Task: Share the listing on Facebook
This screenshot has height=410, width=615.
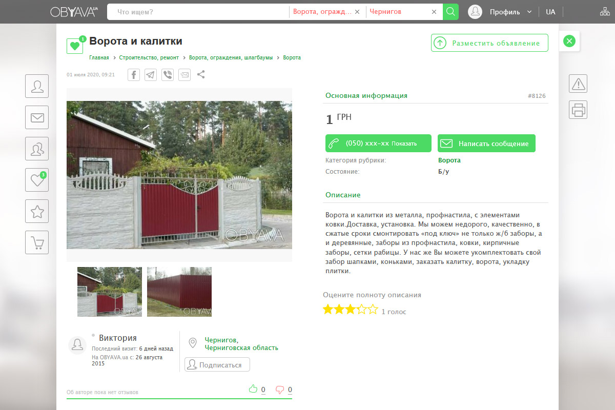Action: click(x=134, y=75)
